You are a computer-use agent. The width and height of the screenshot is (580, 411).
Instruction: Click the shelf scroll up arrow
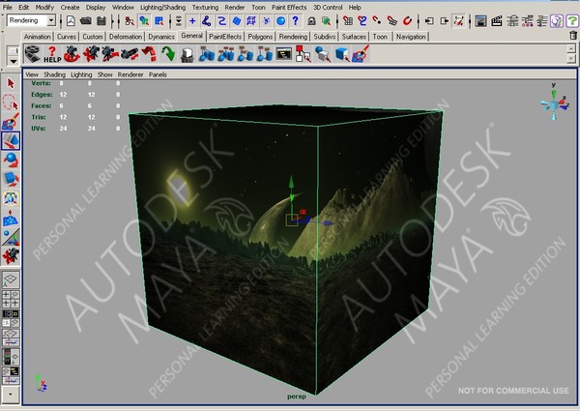(571, 48)
